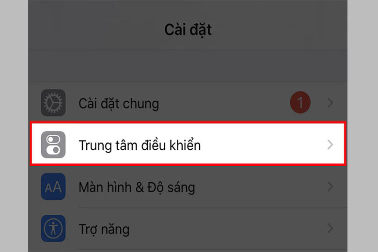378x252 pixels.
Task: Open the Màn hình & Độ sáng text
Action: 137,188
